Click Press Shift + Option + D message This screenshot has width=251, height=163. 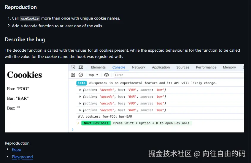pyautogui.click(x=151, y=123)
